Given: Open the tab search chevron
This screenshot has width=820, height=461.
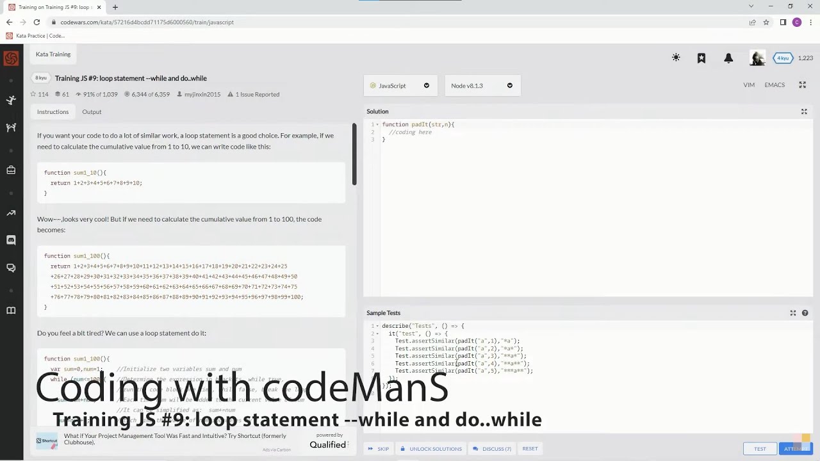Looking at the screenshot, I should (x=751, y=6).
